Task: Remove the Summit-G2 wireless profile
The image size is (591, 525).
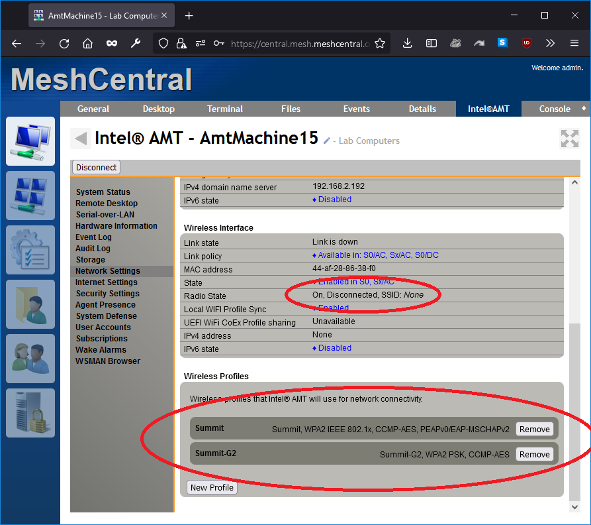Action: 534,454
